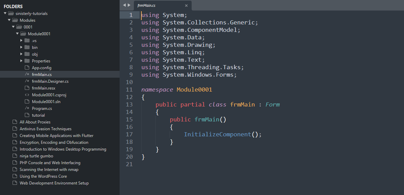This screenshot has height=195, width=404.
Task: Click the frmMain.Designer.cs source icon
Action: click(x=27, y=81)
